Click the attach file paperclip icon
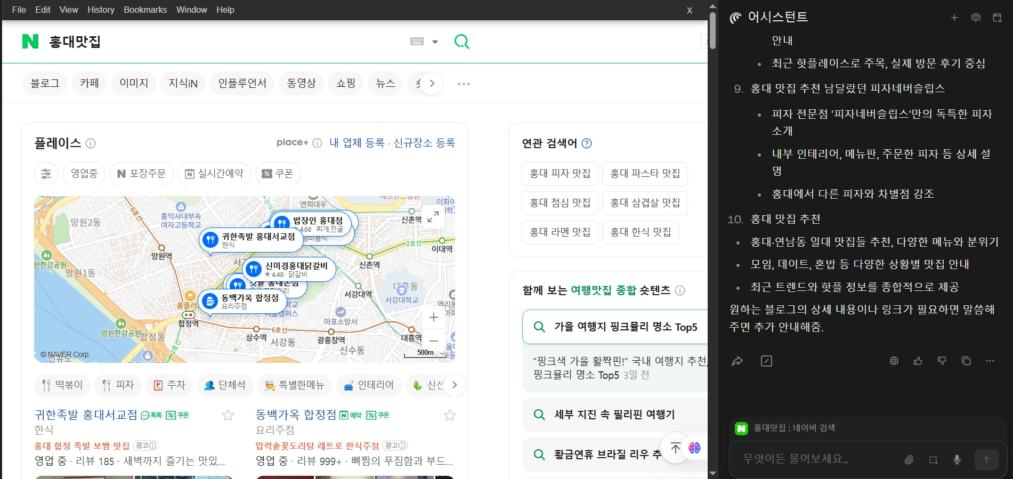Screen dimensions: 1013x479 click(909, 459)
